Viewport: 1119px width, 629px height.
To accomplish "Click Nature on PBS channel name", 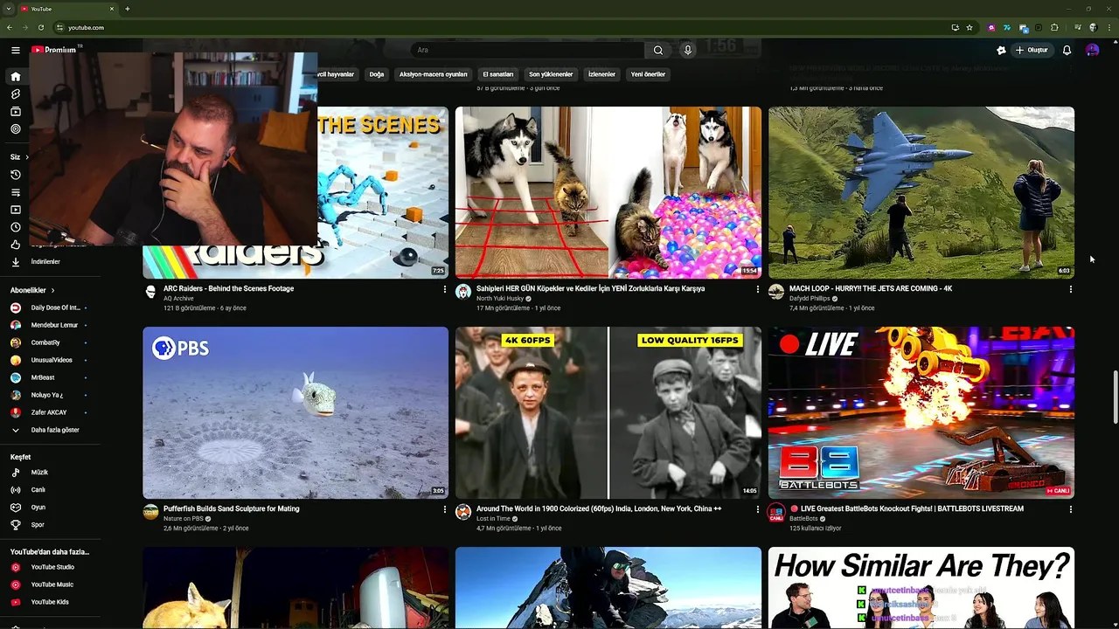I will (184, 519).
